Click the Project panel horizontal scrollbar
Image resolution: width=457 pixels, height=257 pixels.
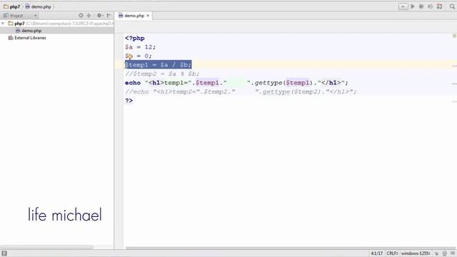click(x=46, y=247)
